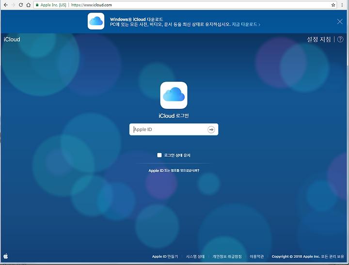Screen dimensions: 349x265
Task: Click the Windows용 iCloud 다운로드 banner title
Action: point(136,19)
